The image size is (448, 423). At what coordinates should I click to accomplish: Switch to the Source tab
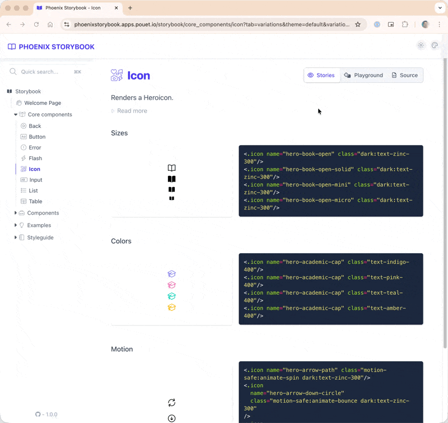pyautogui.click(x=404, y=75)
